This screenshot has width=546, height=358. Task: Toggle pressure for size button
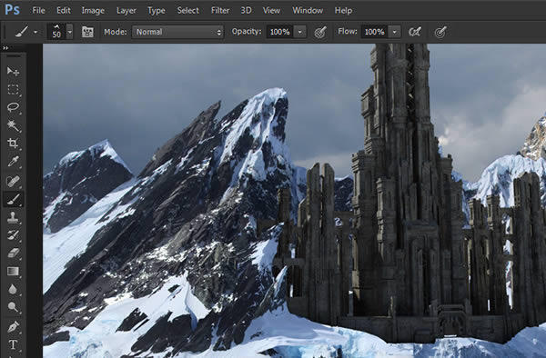[x=440, y=33]
